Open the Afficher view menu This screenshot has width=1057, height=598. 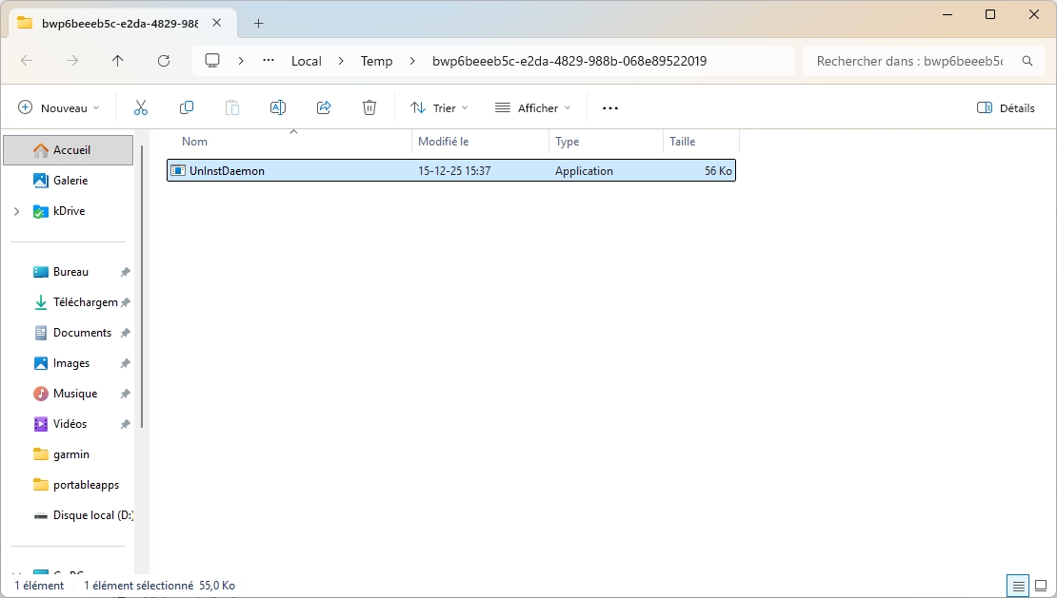pos(533,108)
